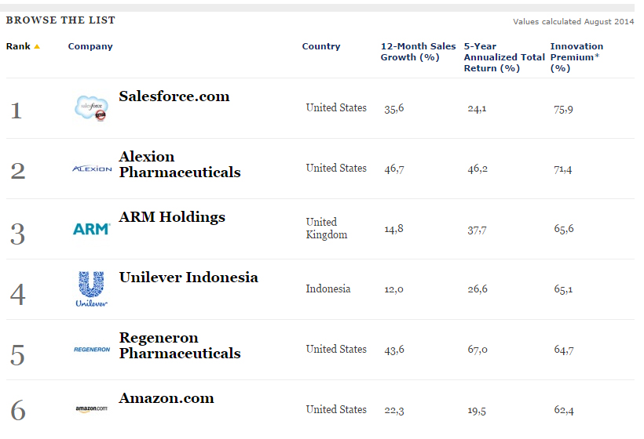This screenshot has height=439, width=644.
Task: Sort by the Country column header
Action: click(x=321, y=46)
